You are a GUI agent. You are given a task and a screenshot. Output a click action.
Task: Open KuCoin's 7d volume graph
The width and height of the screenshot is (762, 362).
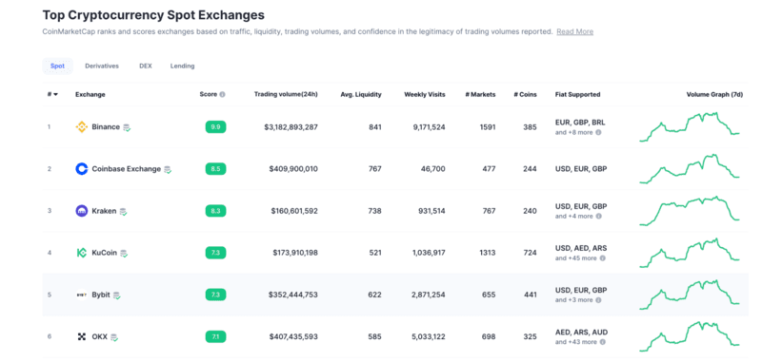point(689,253)
